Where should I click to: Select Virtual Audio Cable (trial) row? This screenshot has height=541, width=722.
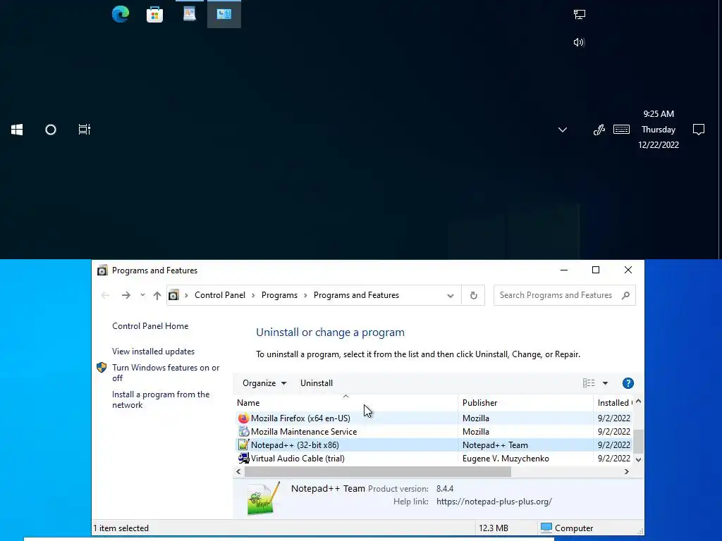[434, 458]
